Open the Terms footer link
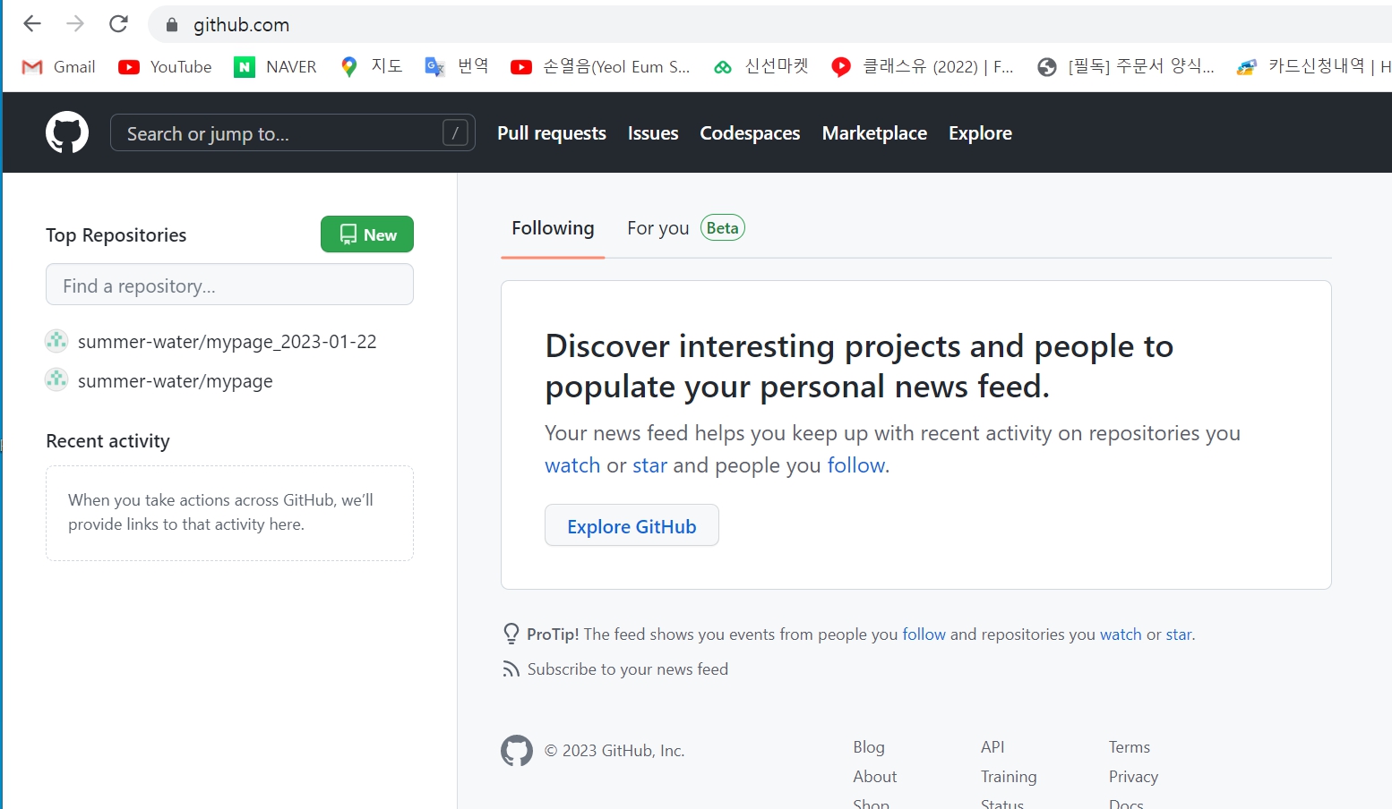Image resolution: width=1392 pixels, height=809 pixels. coord(1130,747)
